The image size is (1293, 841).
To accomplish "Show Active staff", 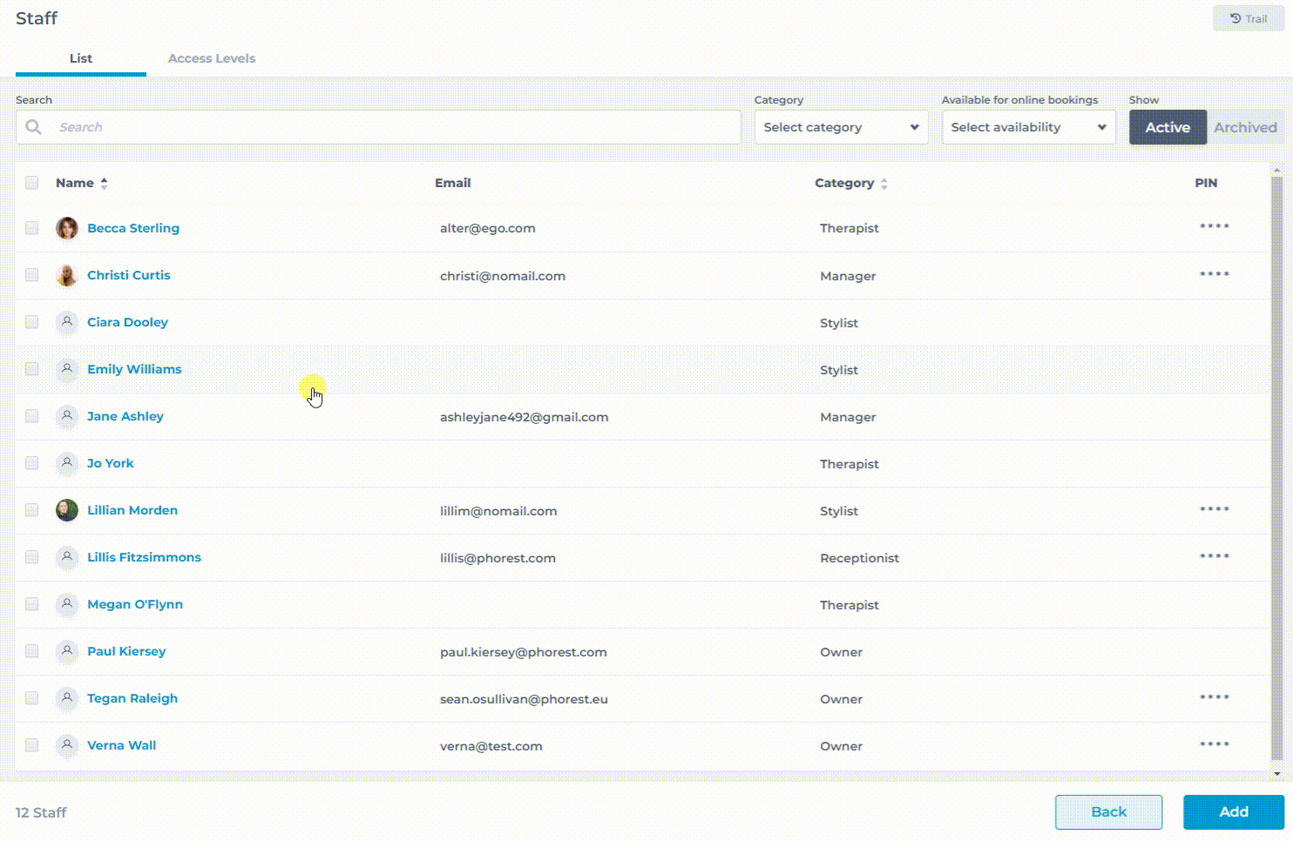I will pyautogui.click(x=1168, y=127).
